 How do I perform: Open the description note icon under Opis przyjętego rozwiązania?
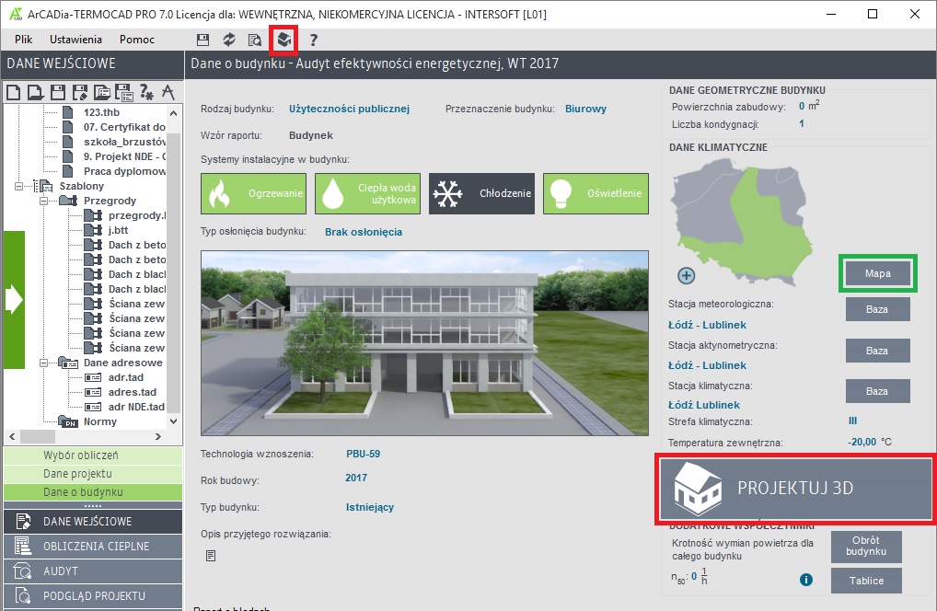(x=211, y=556)
